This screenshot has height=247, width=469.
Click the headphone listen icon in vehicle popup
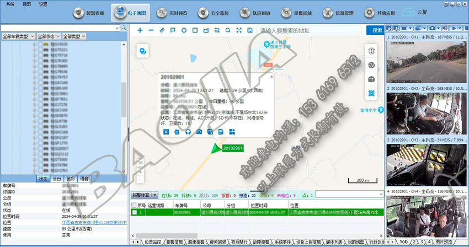pos(188,131)
